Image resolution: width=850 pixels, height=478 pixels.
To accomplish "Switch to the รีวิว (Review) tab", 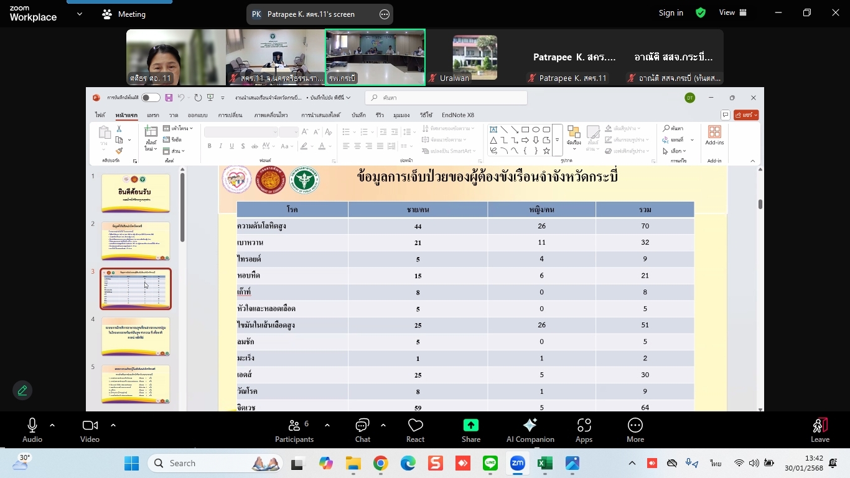I will [380, 115].
